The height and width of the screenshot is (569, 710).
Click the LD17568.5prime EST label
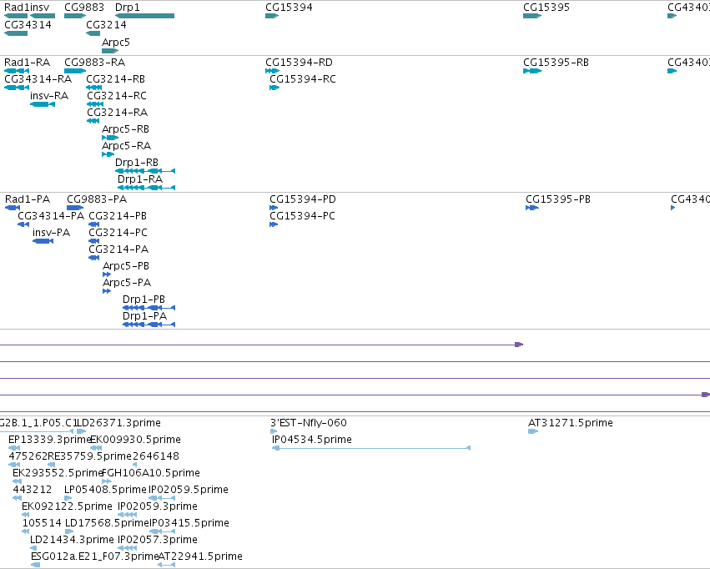tap(108, 523)
